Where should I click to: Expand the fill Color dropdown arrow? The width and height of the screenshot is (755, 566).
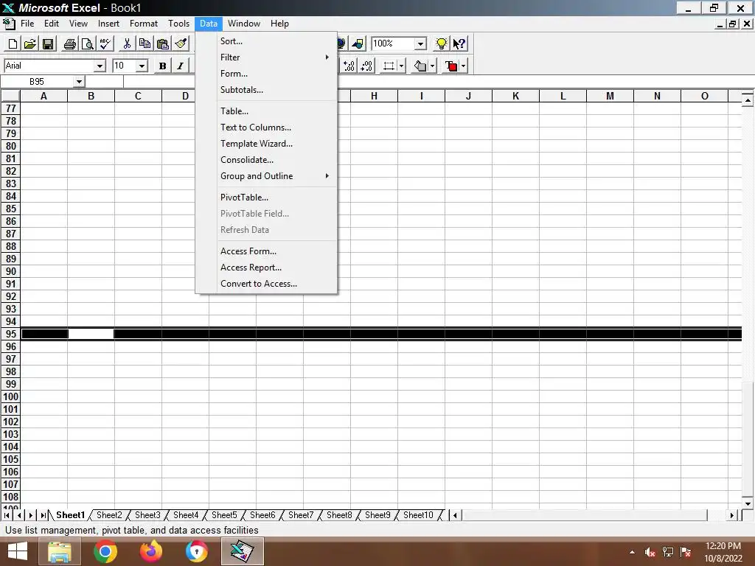coord(433,66)
